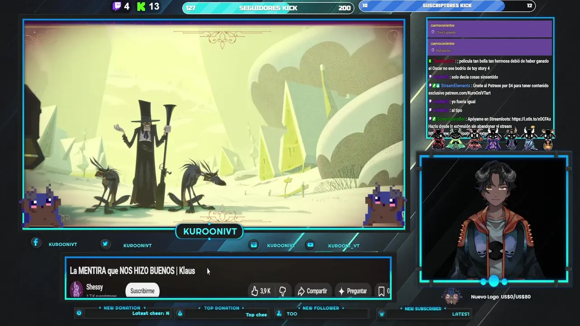Click the pixel creature at video's right corner
The height and width of the screenshot is (326, 580).
385,205
